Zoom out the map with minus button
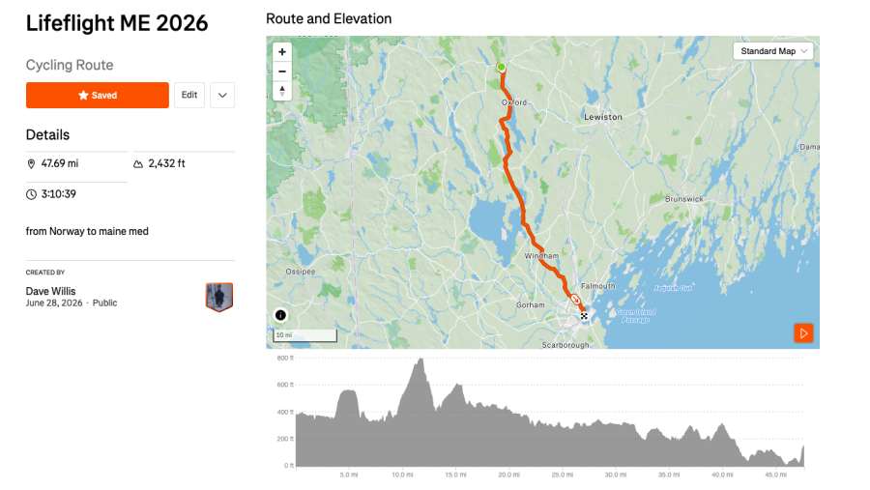This screenshot has width=870, height=490. (x=282, y=72)
